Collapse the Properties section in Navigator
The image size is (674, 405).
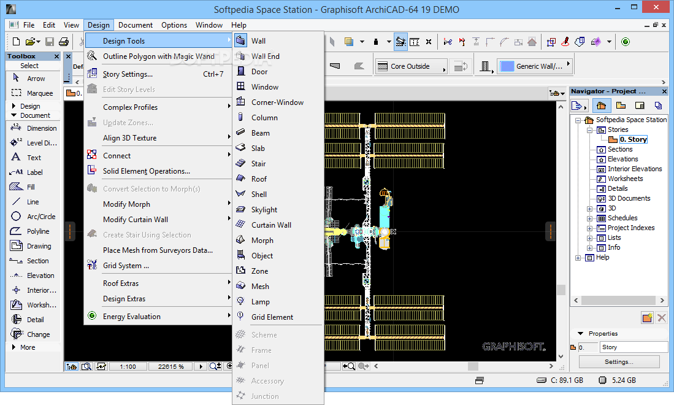(x=581, y=334)
